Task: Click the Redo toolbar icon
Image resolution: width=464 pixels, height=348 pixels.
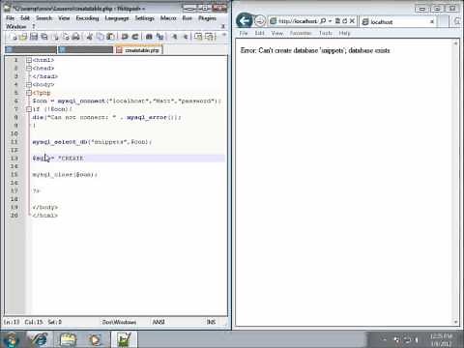Action: point(135,37)
